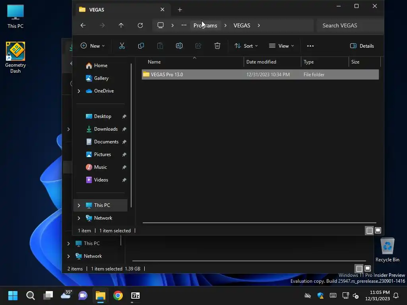Open Windows Security tray icon
The height and width of the screenshot is (305, 407).
(320, 295)
